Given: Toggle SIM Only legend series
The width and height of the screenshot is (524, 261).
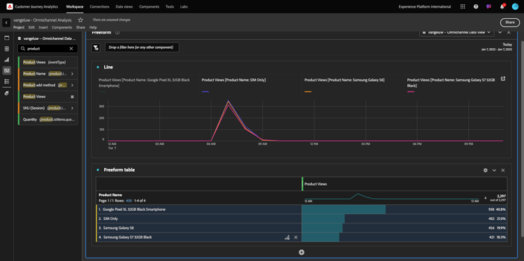Looking at the screenshot, I should (x=233, y=80).
